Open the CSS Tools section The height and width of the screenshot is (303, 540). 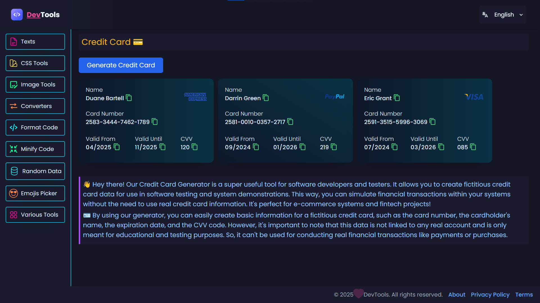(35, 63)
